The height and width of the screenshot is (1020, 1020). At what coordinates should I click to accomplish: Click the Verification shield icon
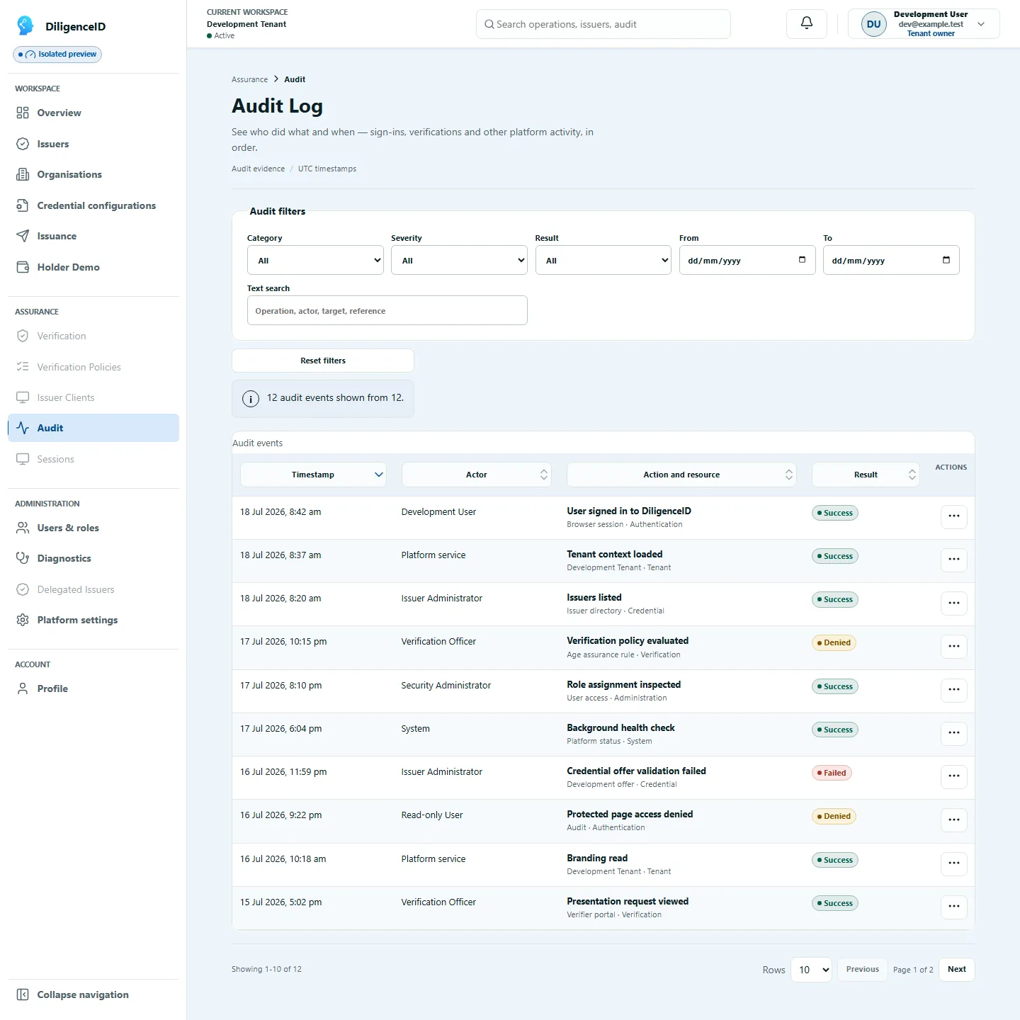coord(23,336)
